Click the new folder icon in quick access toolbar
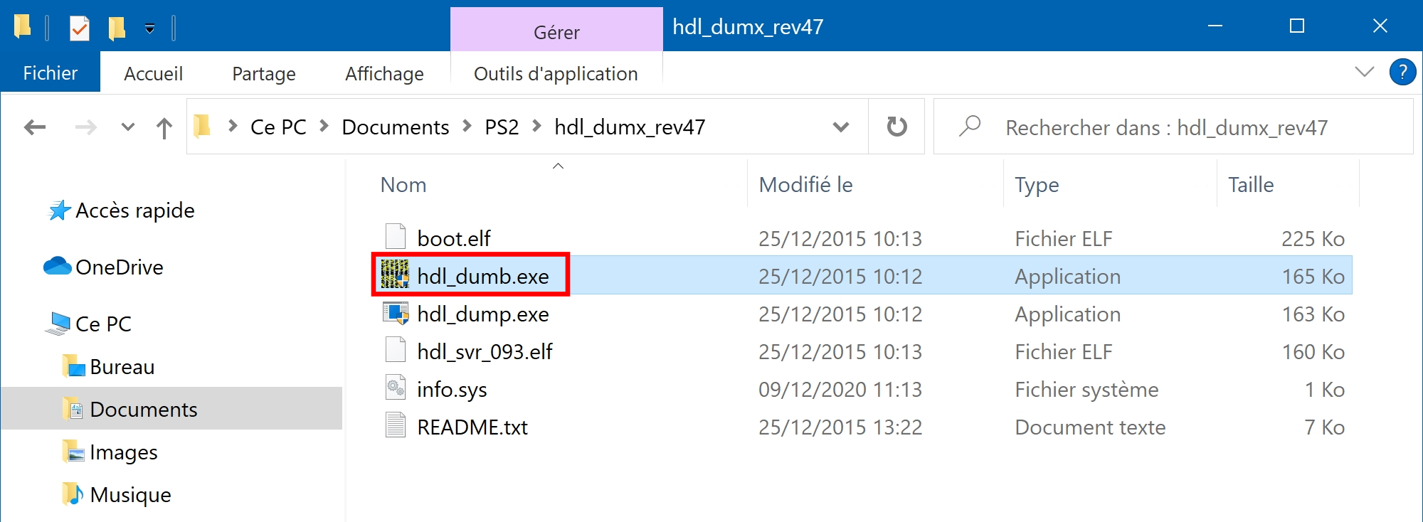1423x522 pixels. 117,28
